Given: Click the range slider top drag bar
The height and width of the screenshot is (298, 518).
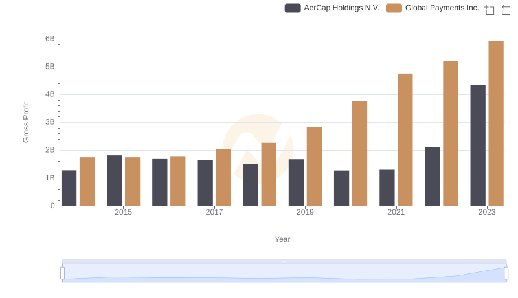Looking at the screenshot, I should 284,261.
